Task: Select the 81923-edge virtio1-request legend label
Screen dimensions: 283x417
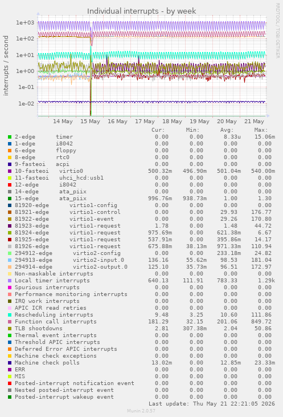Action: click(x=68, y=226)
